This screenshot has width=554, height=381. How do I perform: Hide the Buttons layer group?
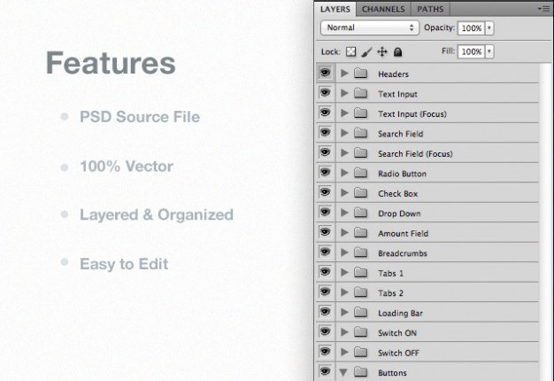(325, 371)
